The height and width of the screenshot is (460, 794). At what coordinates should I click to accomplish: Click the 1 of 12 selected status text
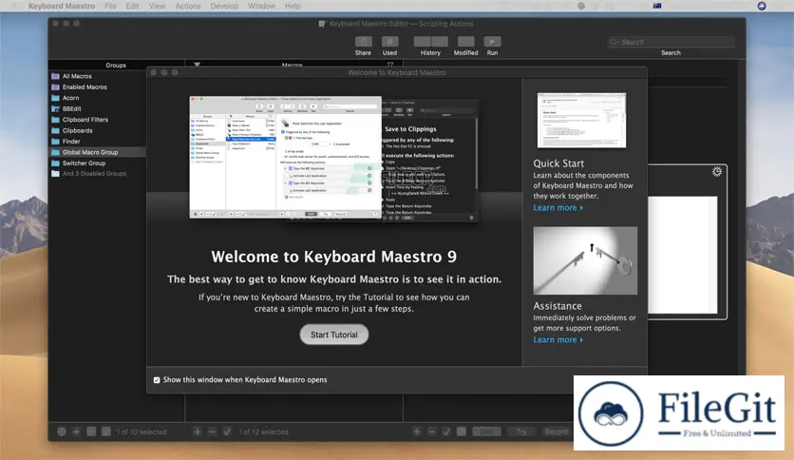pyautogui.click(x=263, y=432)
